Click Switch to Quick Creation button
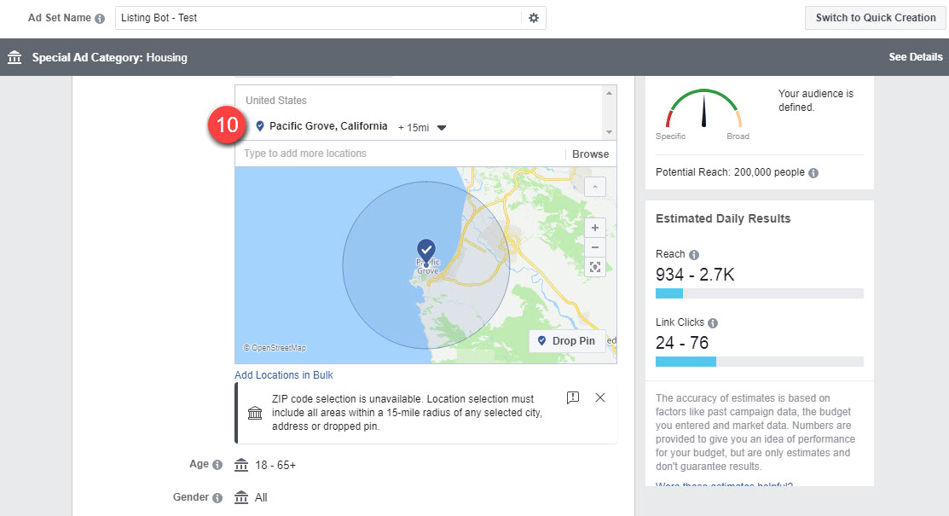 point(875,18)
